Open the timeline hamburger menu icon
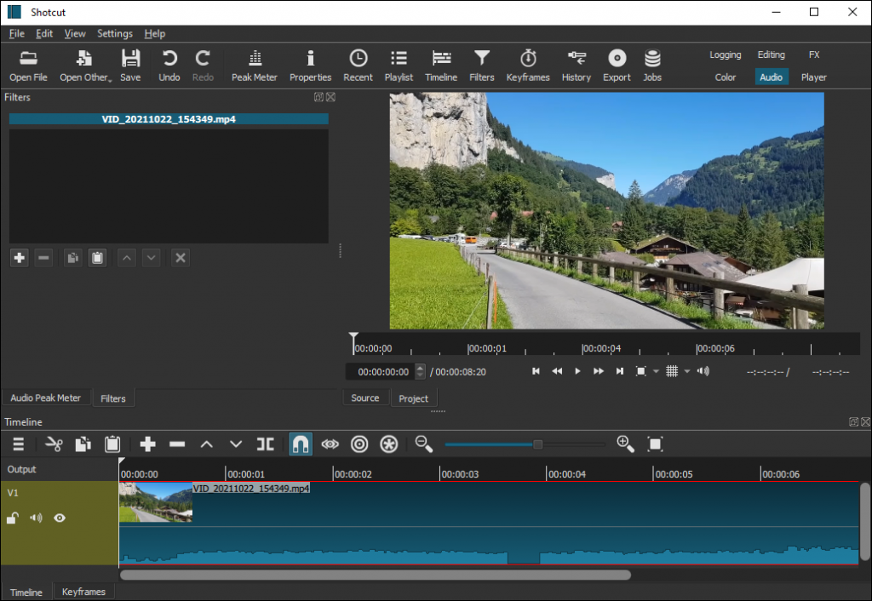 [17, 444]
